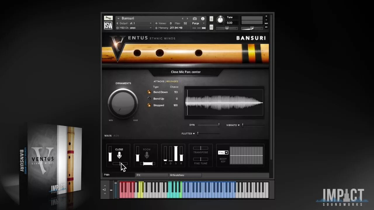This screenshot has width=374, height=210.
Task: Adjust the Vibrato slider
Action: tap(253, 125)
